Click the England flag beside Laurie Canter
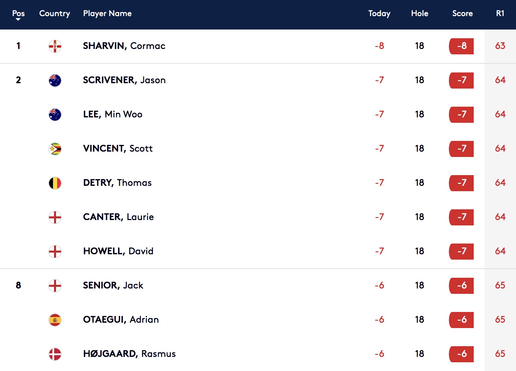This screenshot has width=516, height=371. (55, 217)
